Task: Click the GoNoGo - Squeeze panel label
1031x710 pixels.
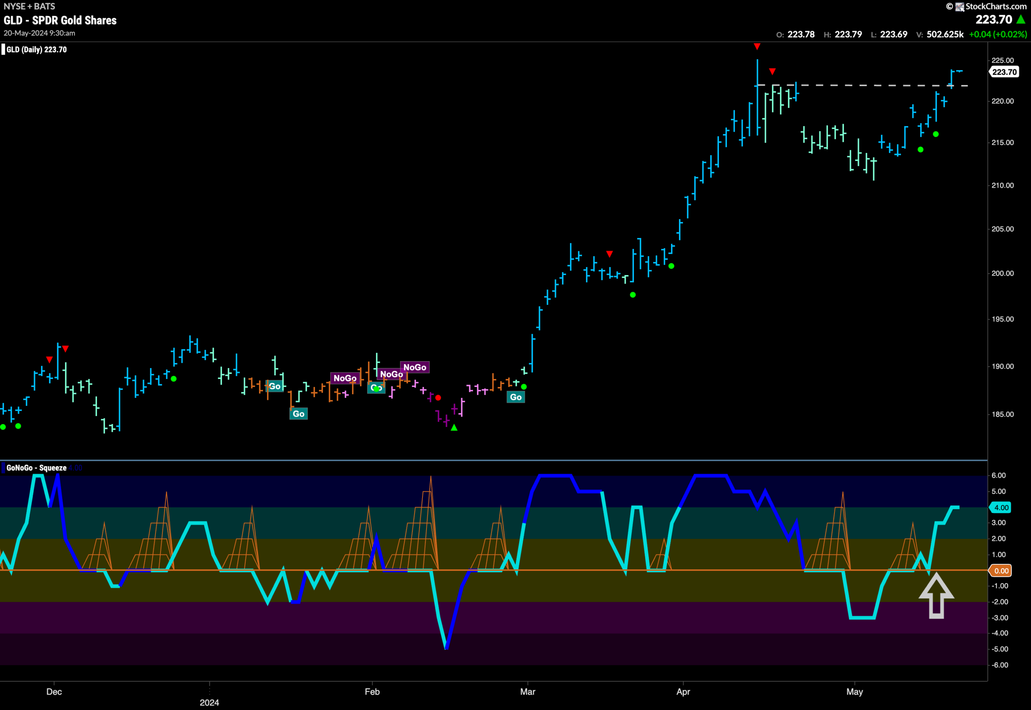Action: [37, 468]
